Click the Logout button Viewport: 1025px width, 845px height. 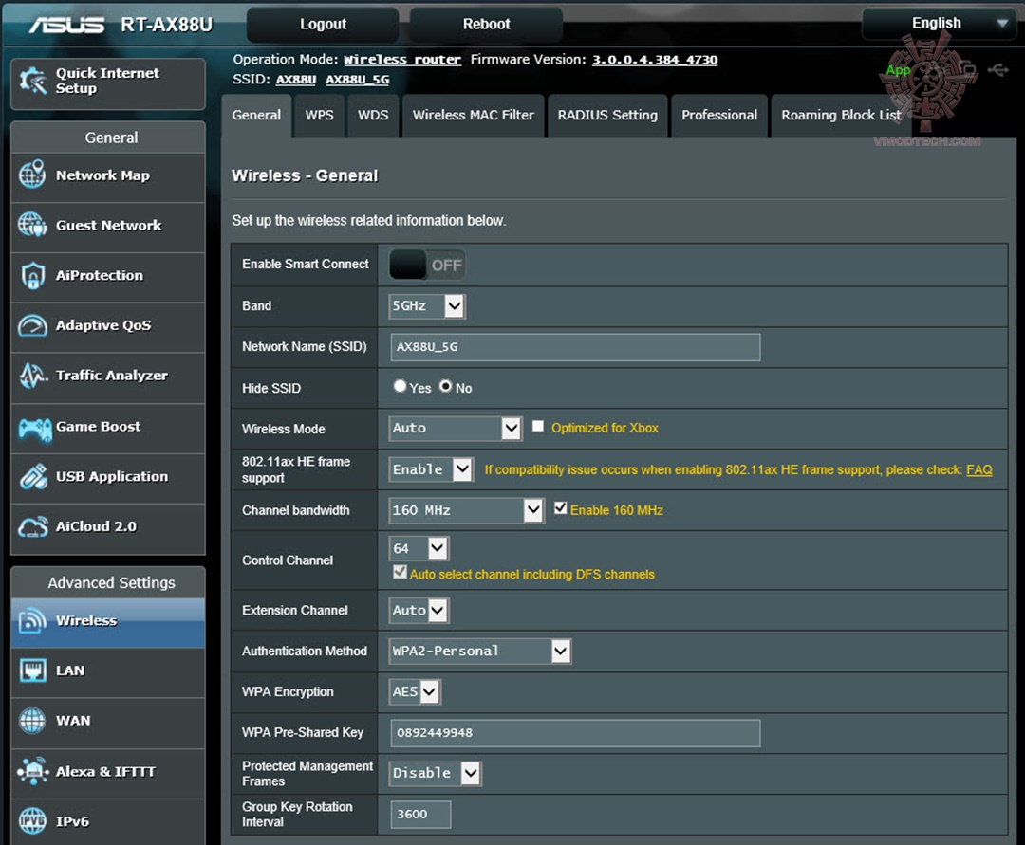[323, 24]
